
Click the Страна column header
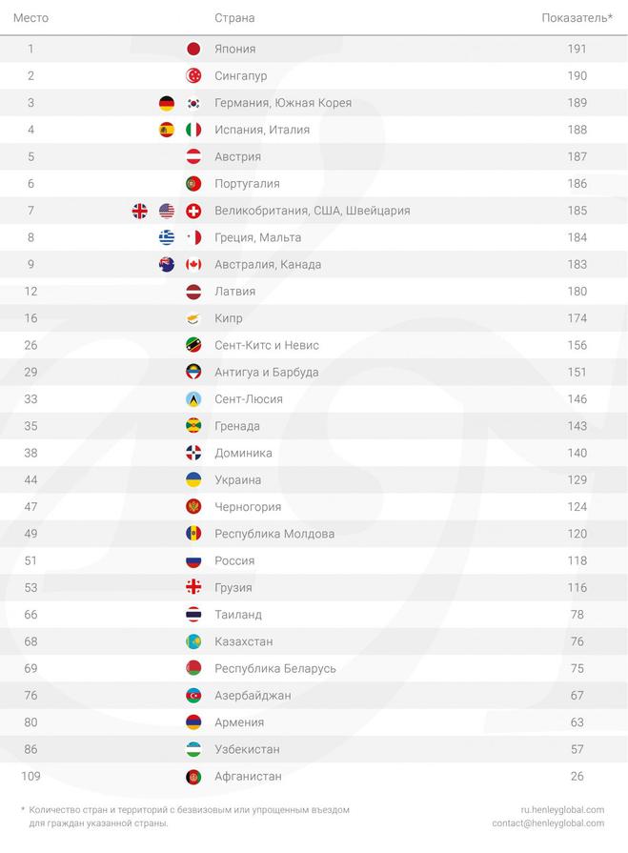(x=234, y=18)
